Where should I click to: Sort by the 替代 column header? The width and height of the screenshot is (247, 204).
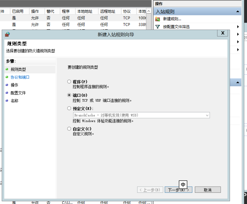tap(52, 11)
